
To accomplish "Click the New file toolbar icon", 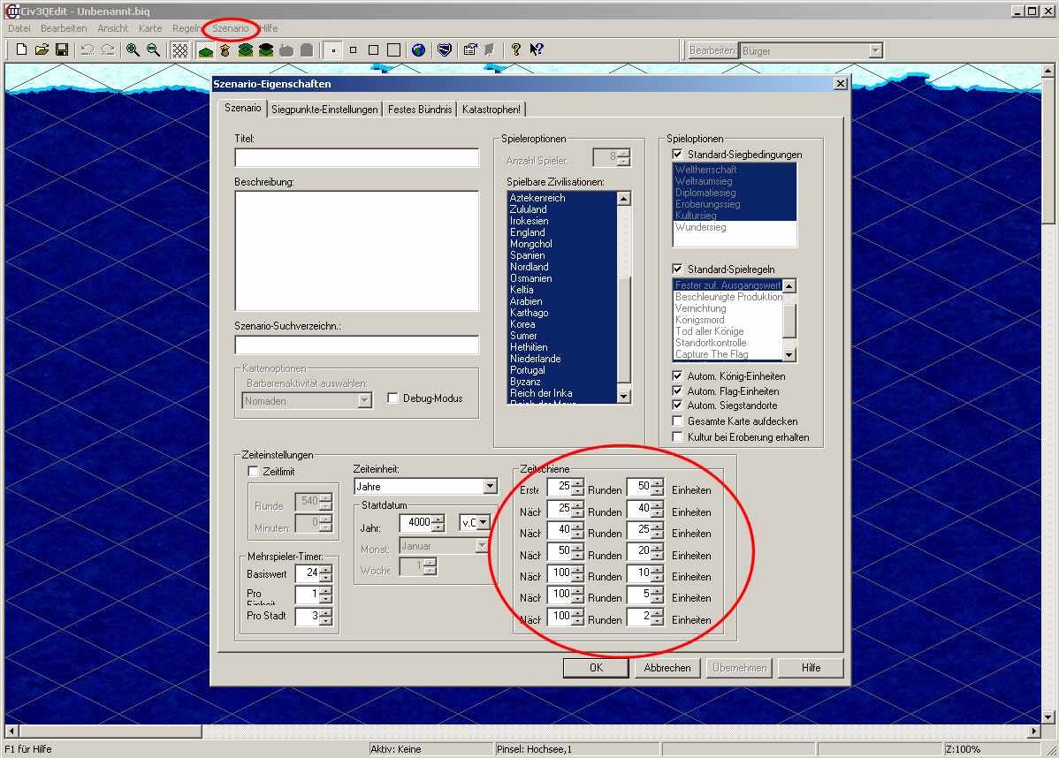I will tap(22, 50).
